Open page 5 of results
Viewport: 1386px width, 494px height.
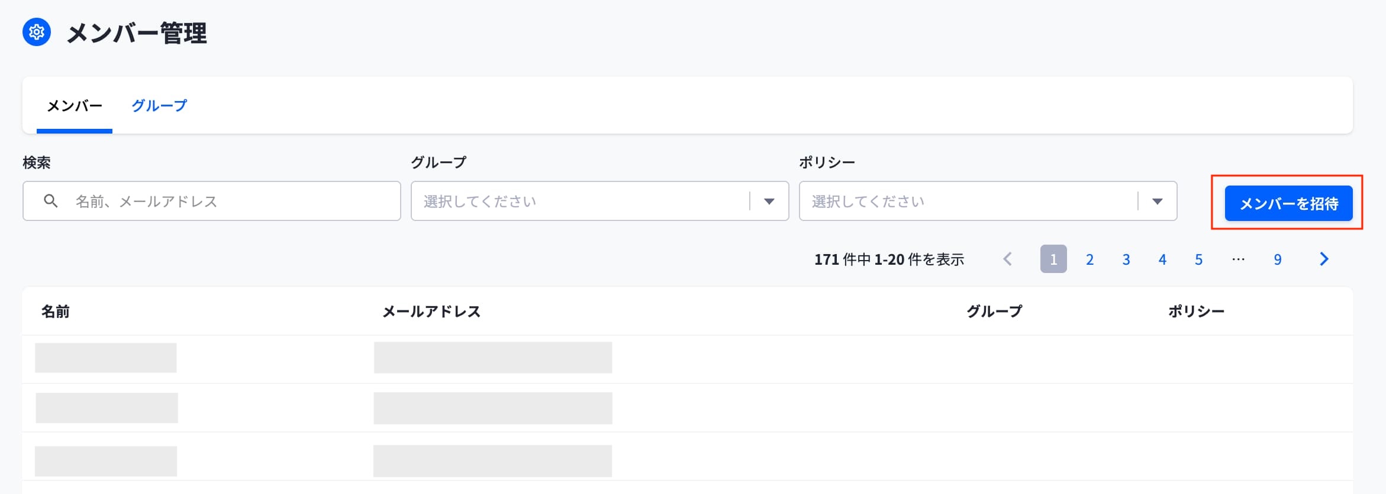(1198, 259)
